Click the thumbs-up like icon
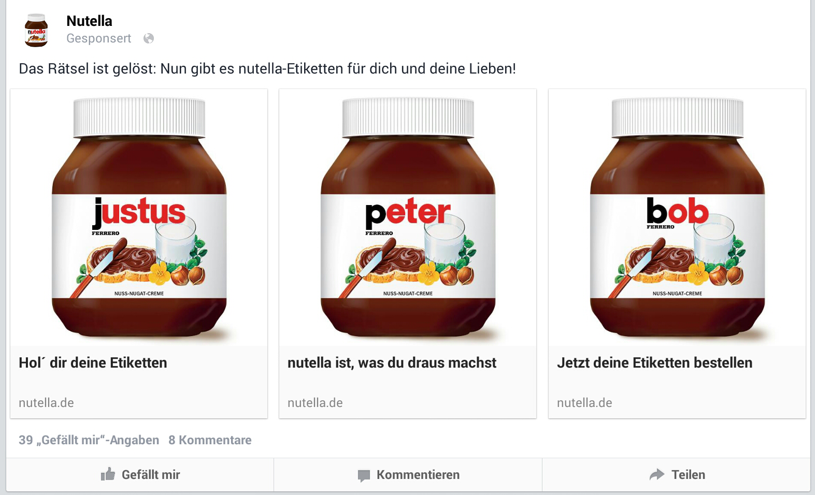Image resolution: width=815 pixels, height=495 pixels. [108, 474]
